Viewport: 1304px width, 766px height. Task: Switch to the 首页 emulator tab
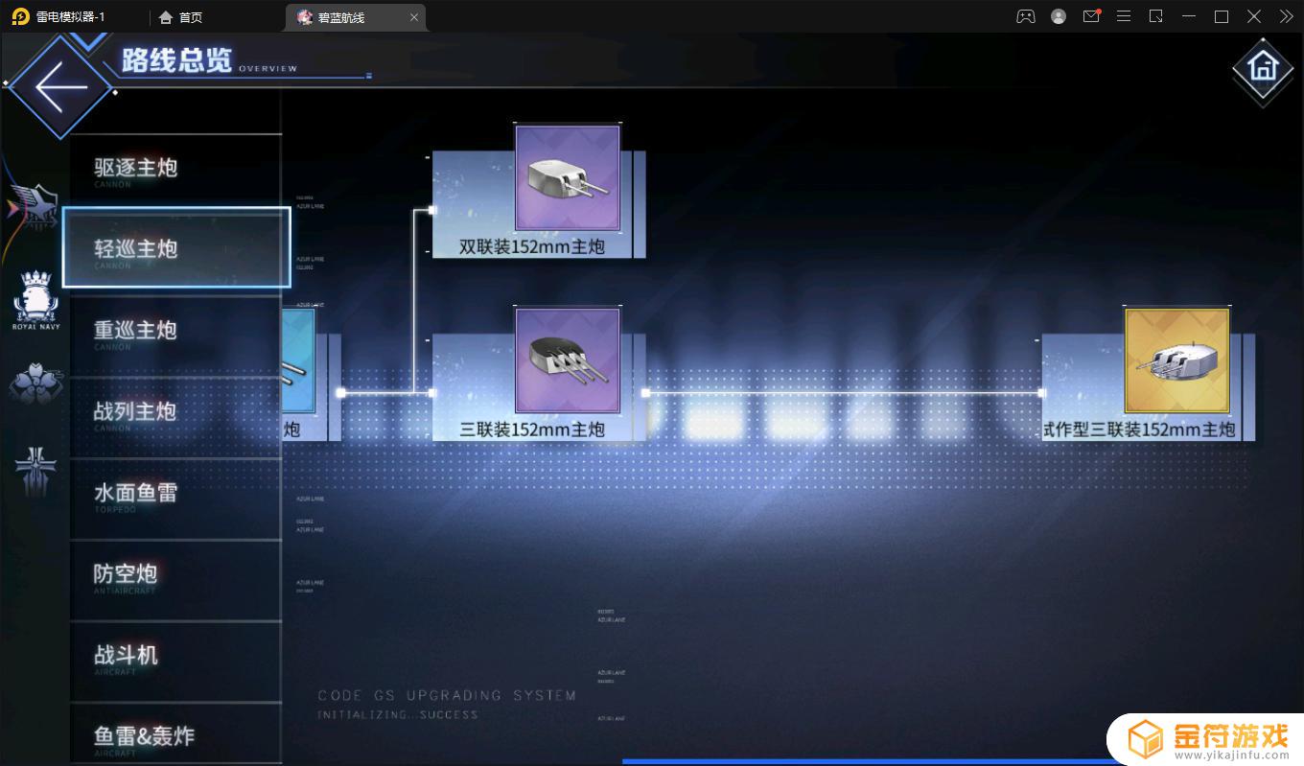pos(181,17)
